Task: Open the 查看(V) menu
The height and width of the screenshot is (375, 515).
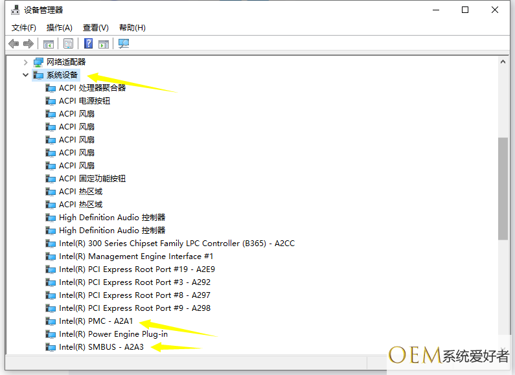Action: [95, 27]
